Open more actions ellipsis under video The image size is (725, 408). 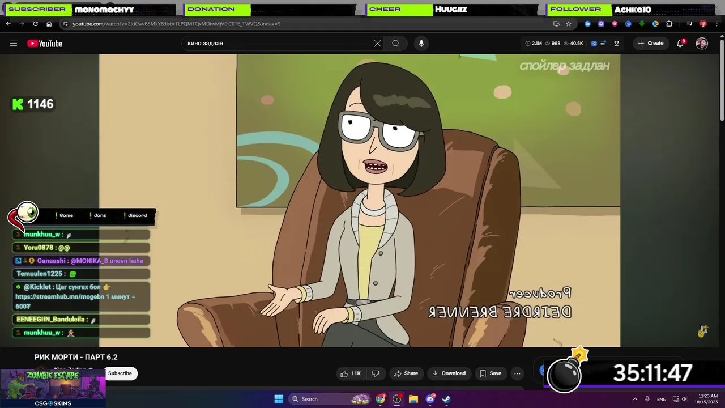point(517,373)
